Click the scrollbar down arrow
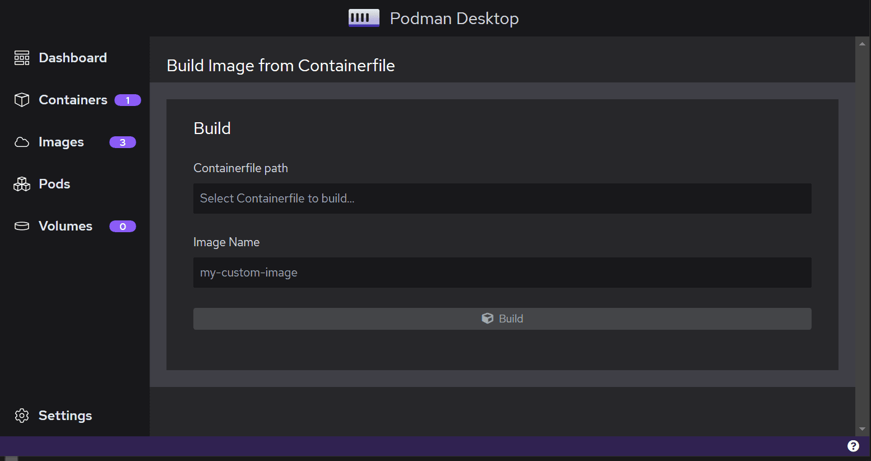 pos(862,429)
